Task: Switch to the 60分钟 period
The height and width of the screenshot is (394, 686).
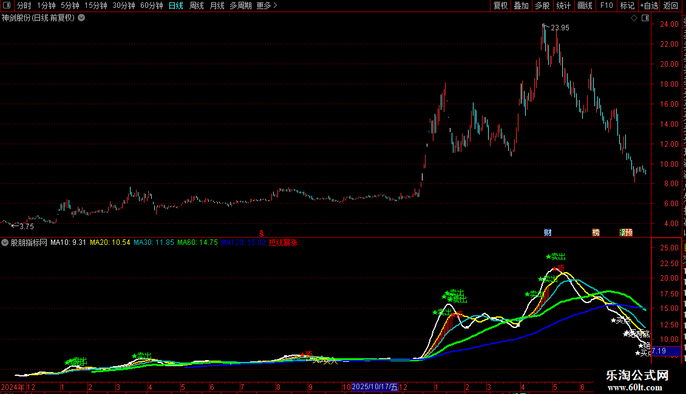Action: coord(151,5)
